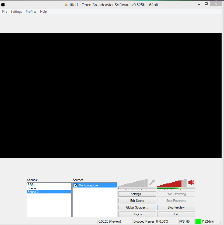The width and height of the screenshot is (224, 225).
Task: Minimize the OBS window
Action: 199,4
